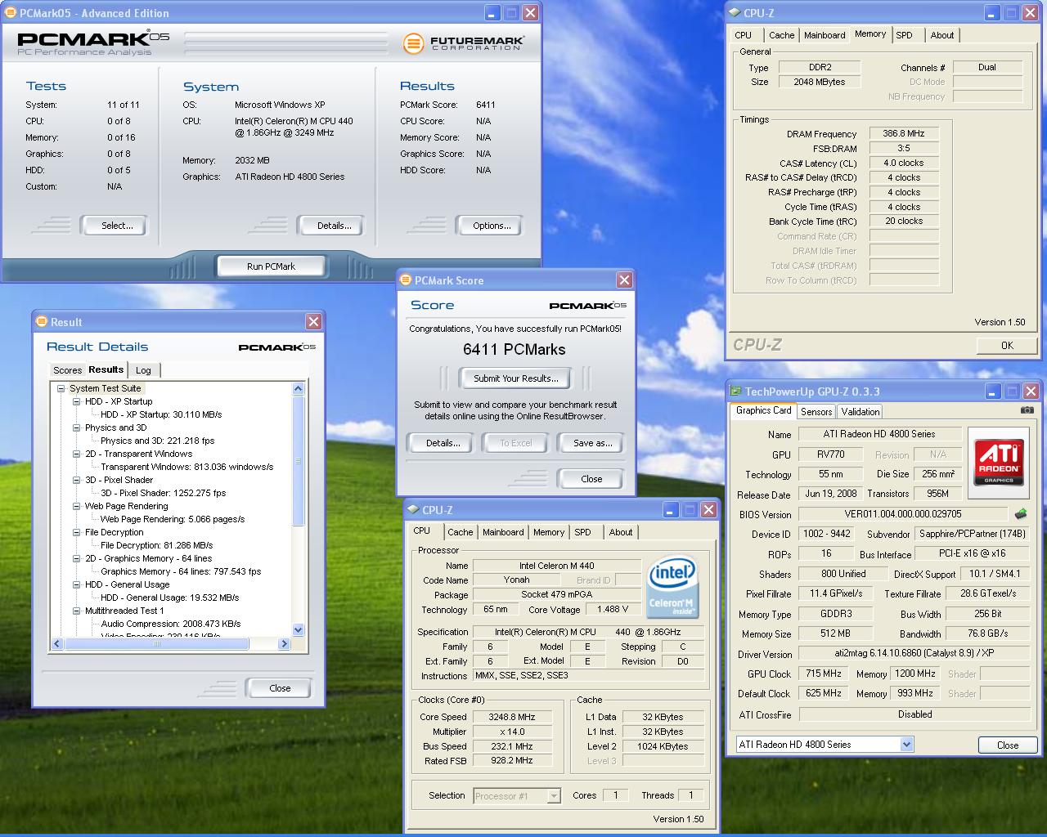Click the Result window title bar icon
The image size is (1047, 837).
pos(42,322)
